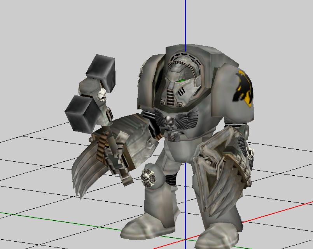This screenshot has height=249, width=313.
Task: Click the black-and-yellow bird emblem on the shoulder pad
Action: click(243, 88)
